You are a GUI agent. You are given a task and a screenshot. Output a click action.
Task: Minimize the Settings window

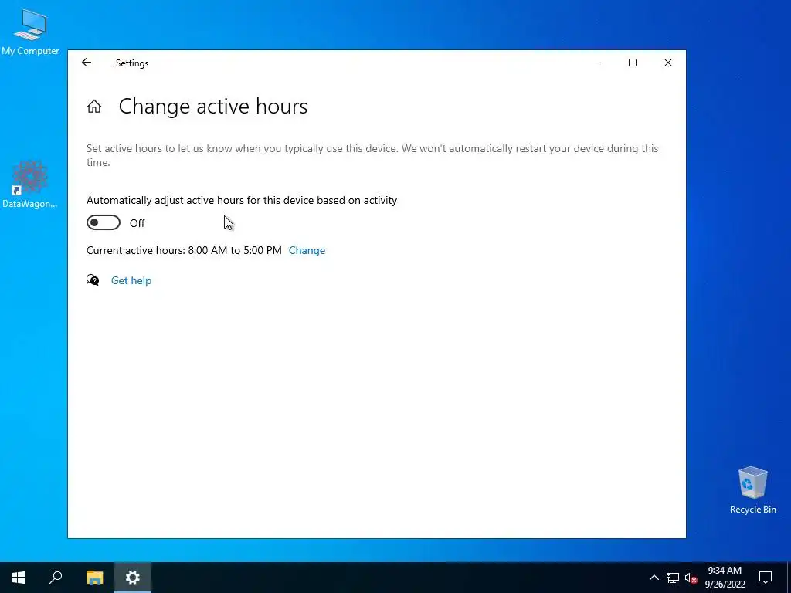(597, 63)
